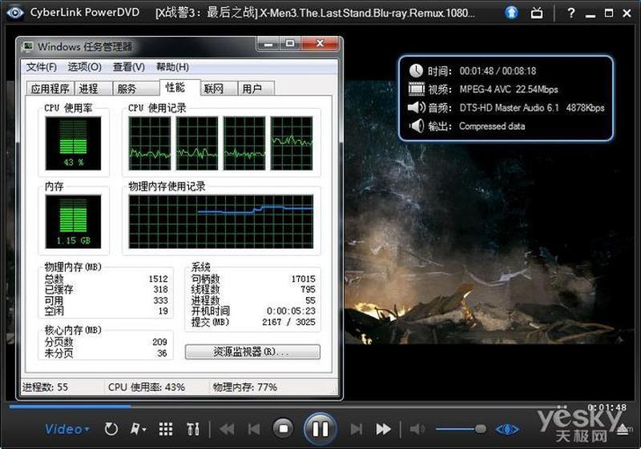Open the bookmark dropdown icon
641x449 pixels.
[x=138, y=429]
